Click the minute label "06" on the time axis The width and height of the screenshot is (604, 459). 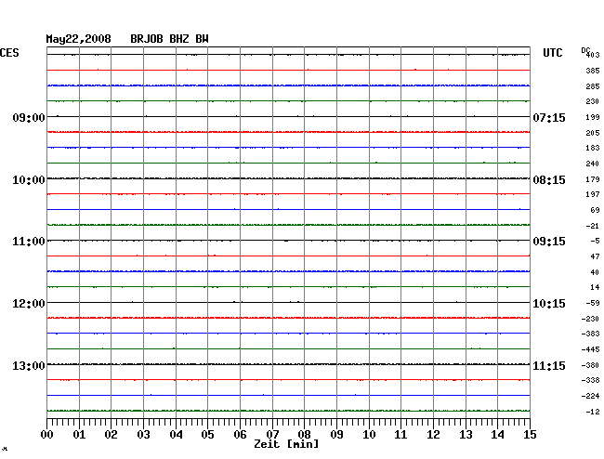(240, 434)
